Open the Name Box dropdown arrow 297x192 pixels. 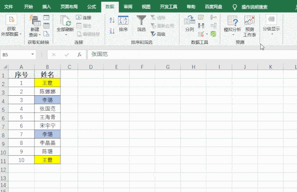tap(33, 54)
